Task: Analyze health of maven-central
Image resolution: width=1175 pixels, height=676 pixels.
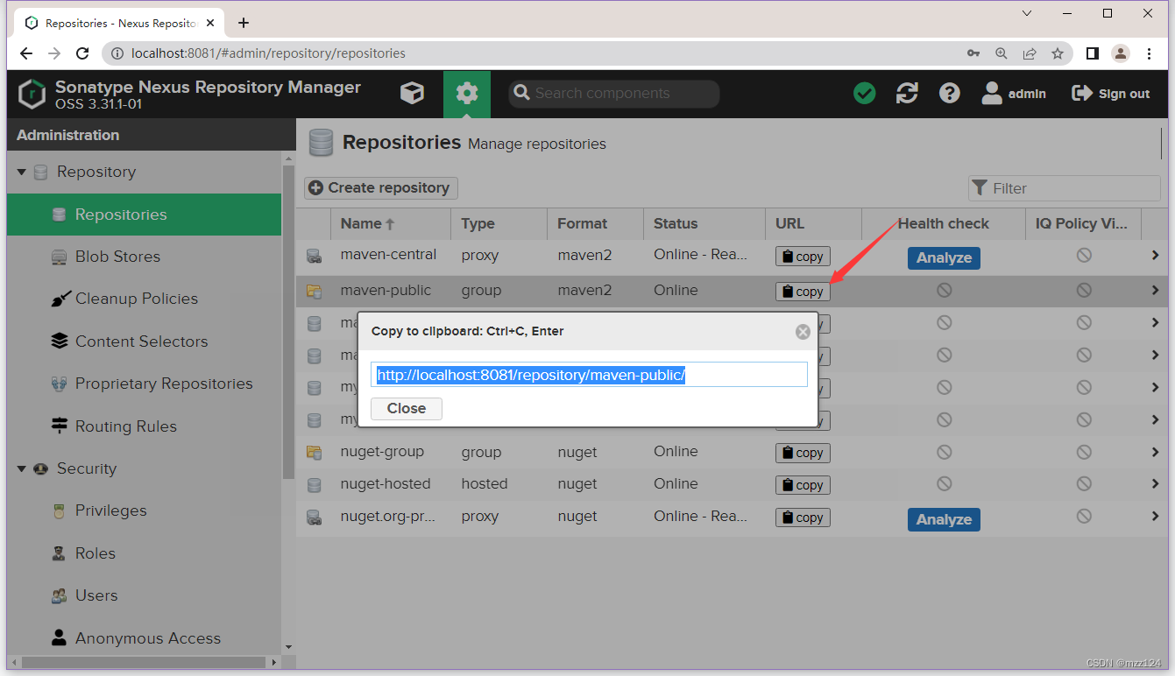Action: coord(944,257)
